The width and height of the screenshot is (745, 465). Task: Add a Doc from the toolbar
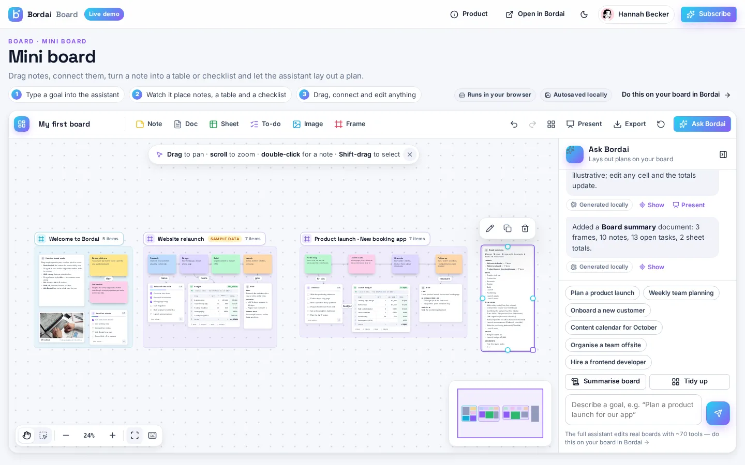point(186,124)
